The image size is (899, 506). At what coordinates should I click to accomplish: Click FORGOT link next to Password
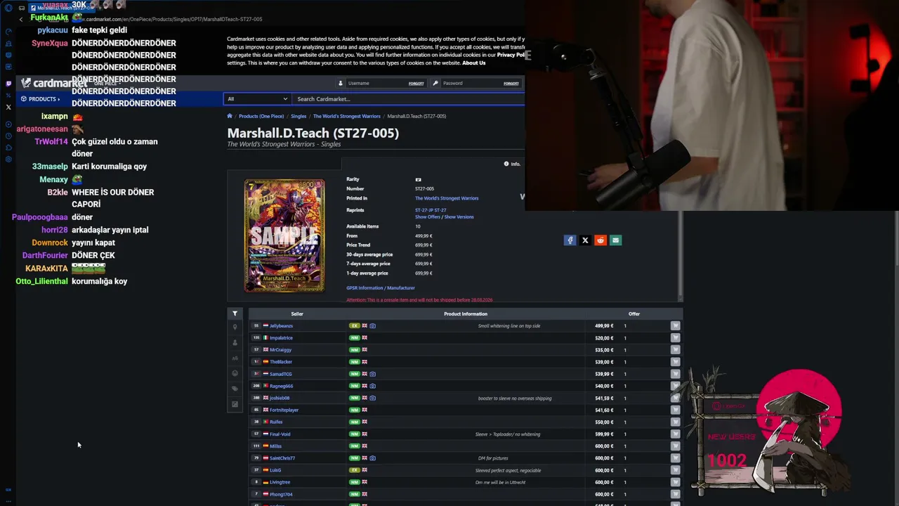(x=511, y=84)
